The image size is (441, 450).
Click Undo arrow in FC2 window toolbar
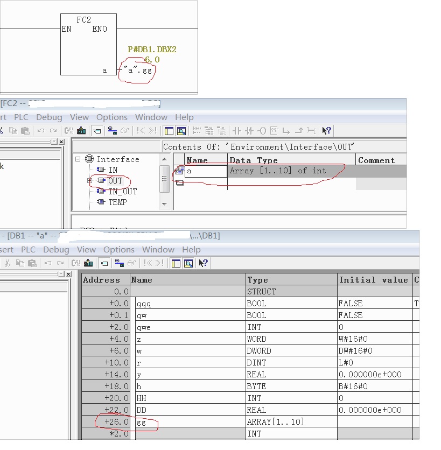(x=41, y=131)
